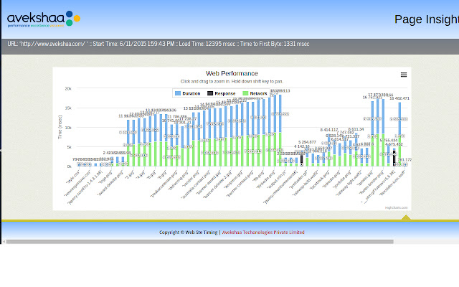Click the Avekshaa logo

pos(44,19)
